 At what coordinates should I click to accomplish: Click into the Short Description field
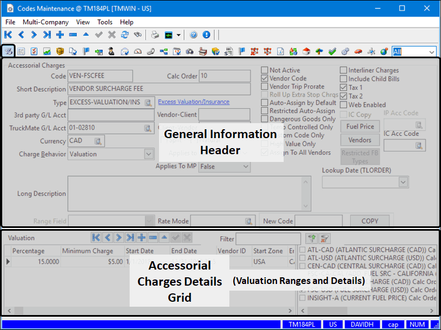coord(158,89)
